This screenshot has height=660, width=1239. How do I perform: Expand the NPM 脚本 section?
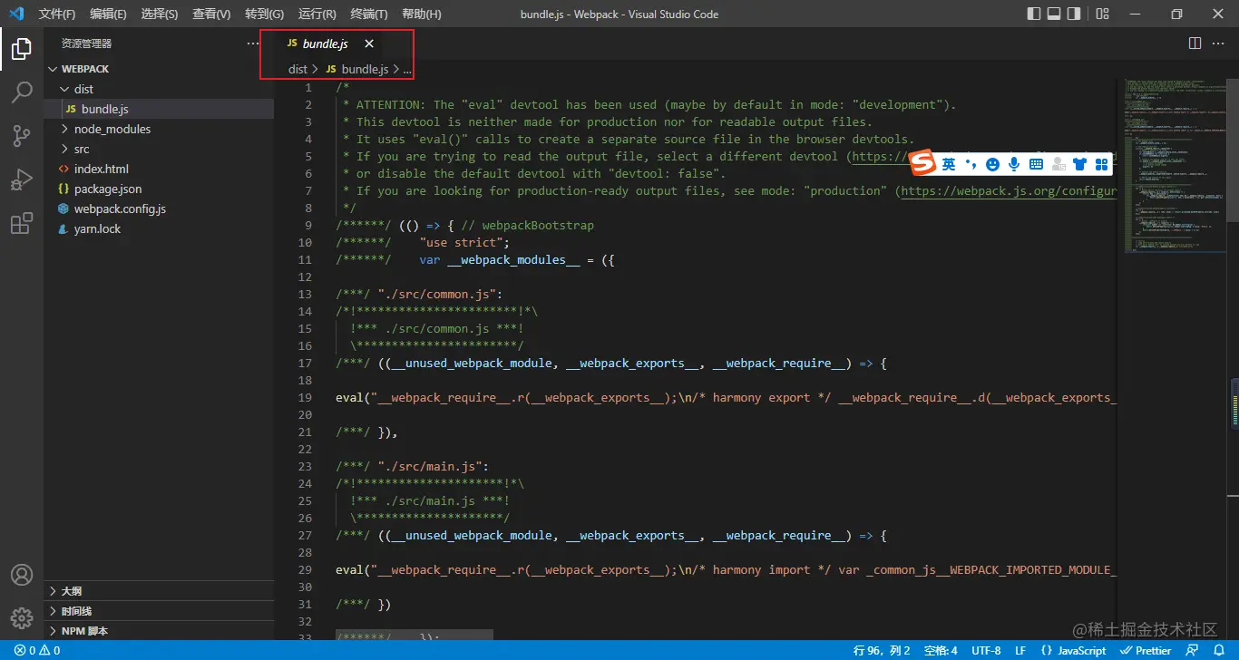coord(159,631)
